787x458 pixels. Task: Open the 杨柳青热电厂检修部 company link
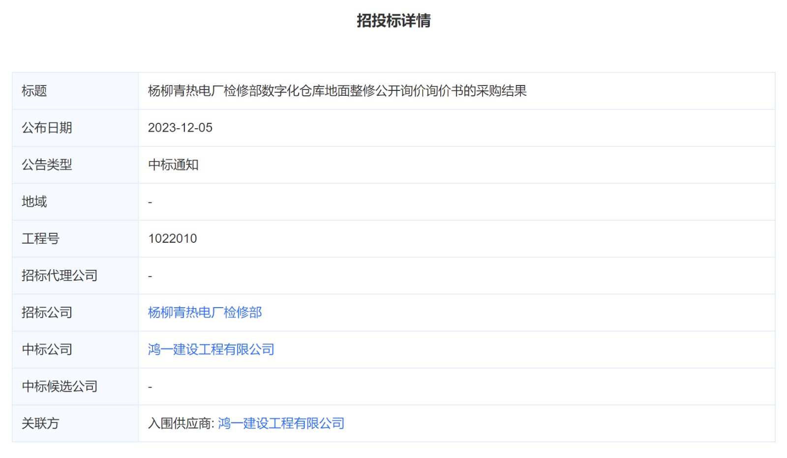coord(205,313)
